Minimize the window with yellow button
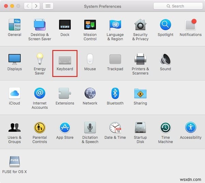205x183 pixels. (x=12, y=6)
